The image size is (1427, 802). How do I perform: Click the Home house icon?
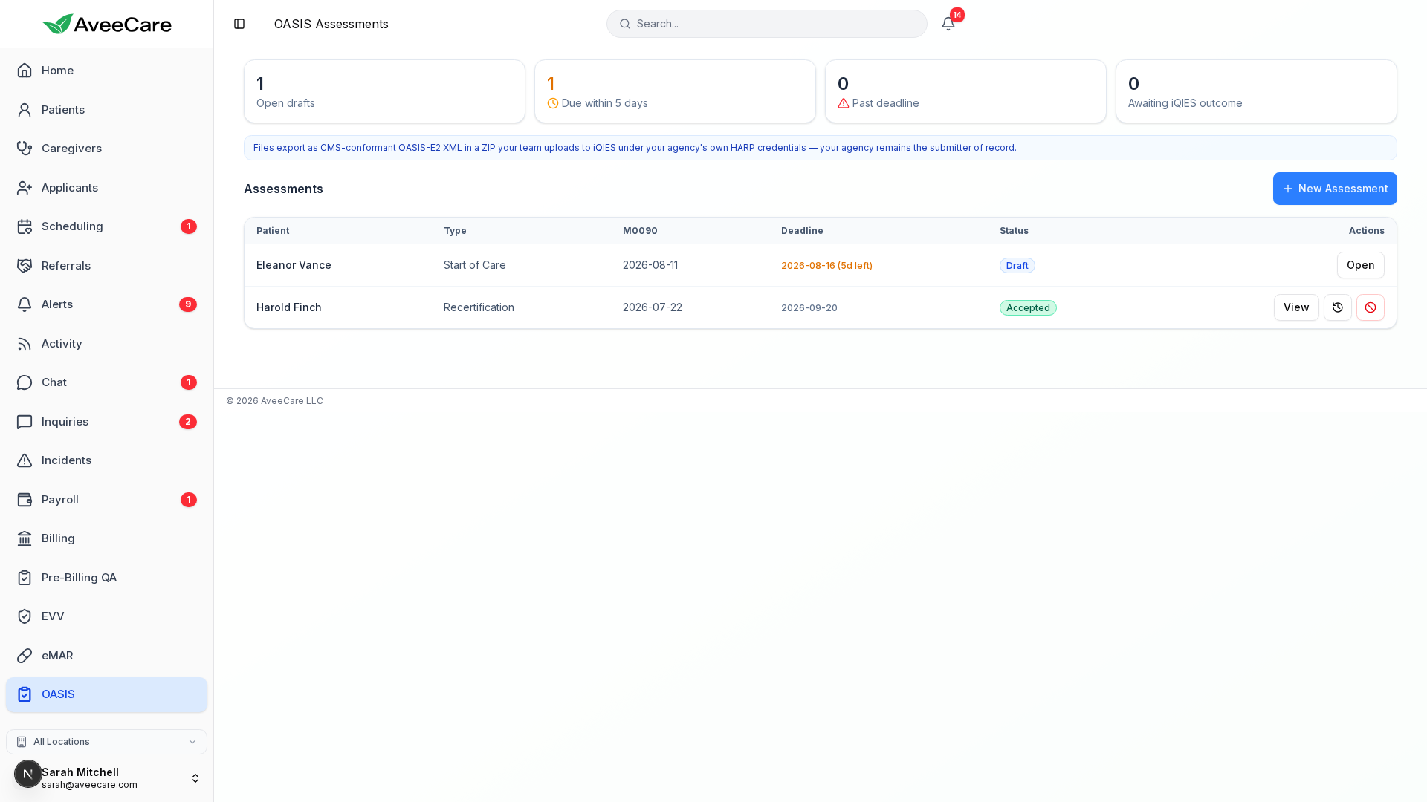(x=25, y=71)
